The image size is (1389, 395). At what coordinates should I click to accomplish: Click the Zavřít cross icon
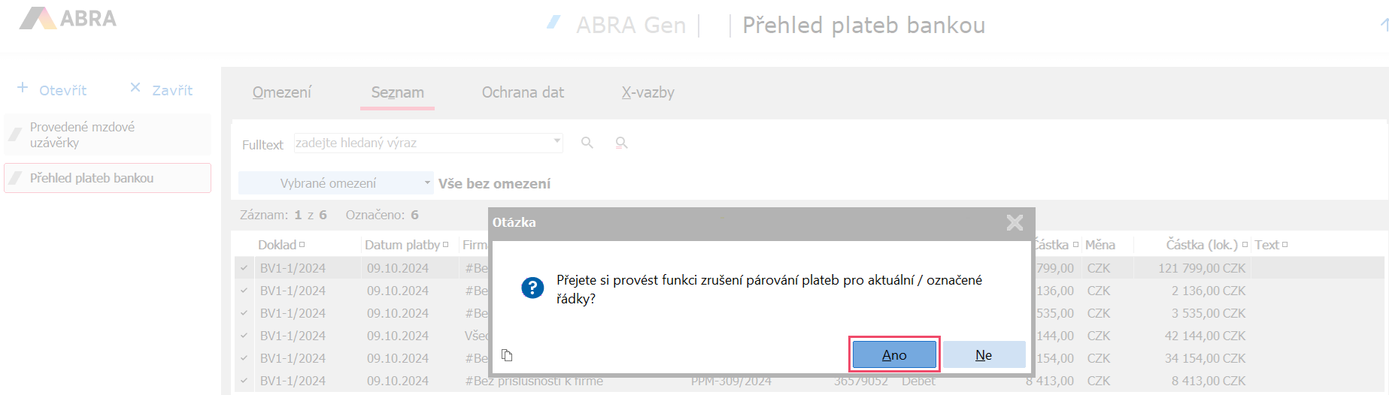(135, 88)
